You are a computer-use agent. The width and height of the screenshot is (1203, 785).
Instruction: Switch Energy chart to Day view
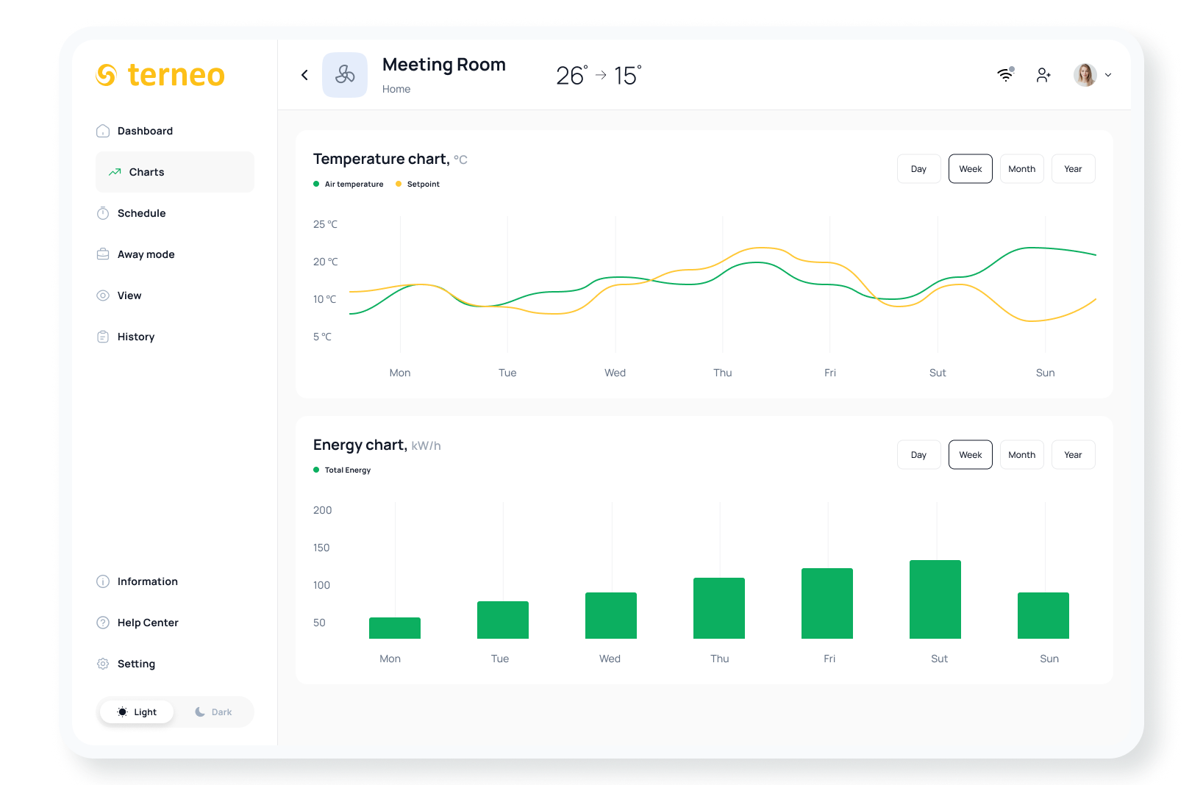(x=918, y=454)
